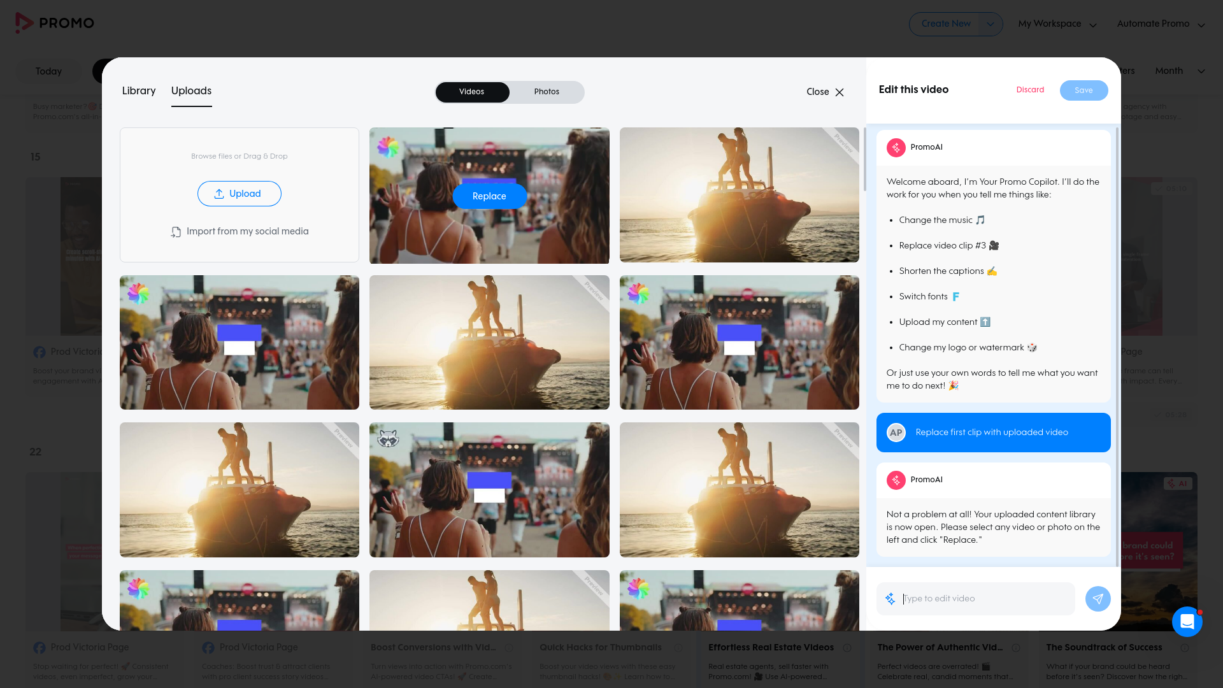Click 'The Soundtrack of Success' title
1223x688 pixels.
tap(1104, 647)
